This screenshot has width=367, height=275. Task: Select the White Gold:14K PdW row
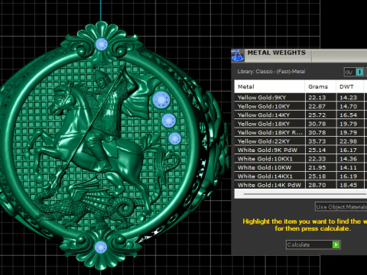coord(300,185)
